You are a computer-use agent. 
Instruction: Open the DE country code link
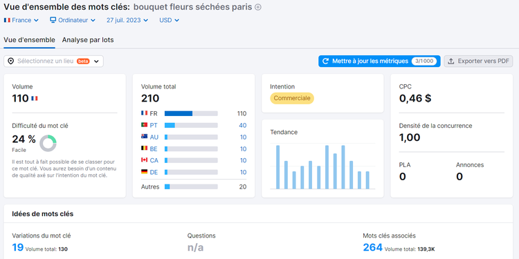(154, 173)
